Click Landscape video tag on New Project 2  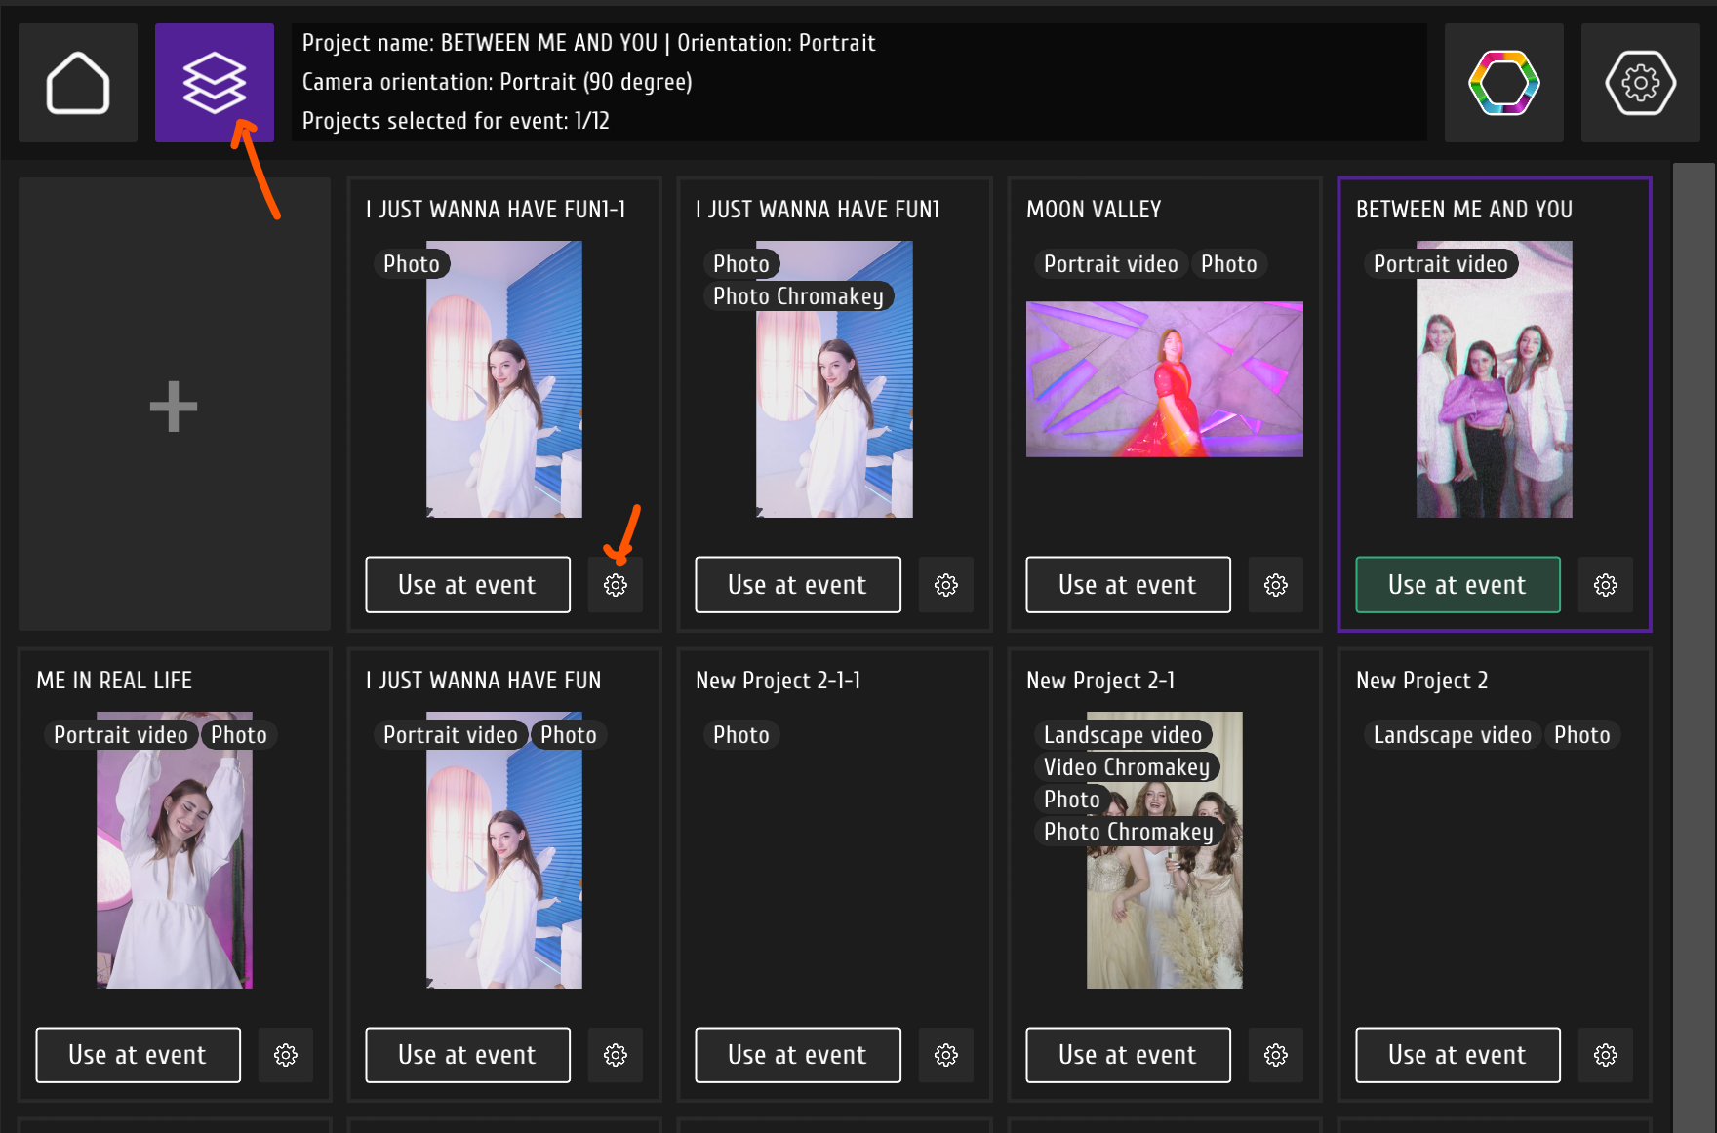click(1453, 735)
